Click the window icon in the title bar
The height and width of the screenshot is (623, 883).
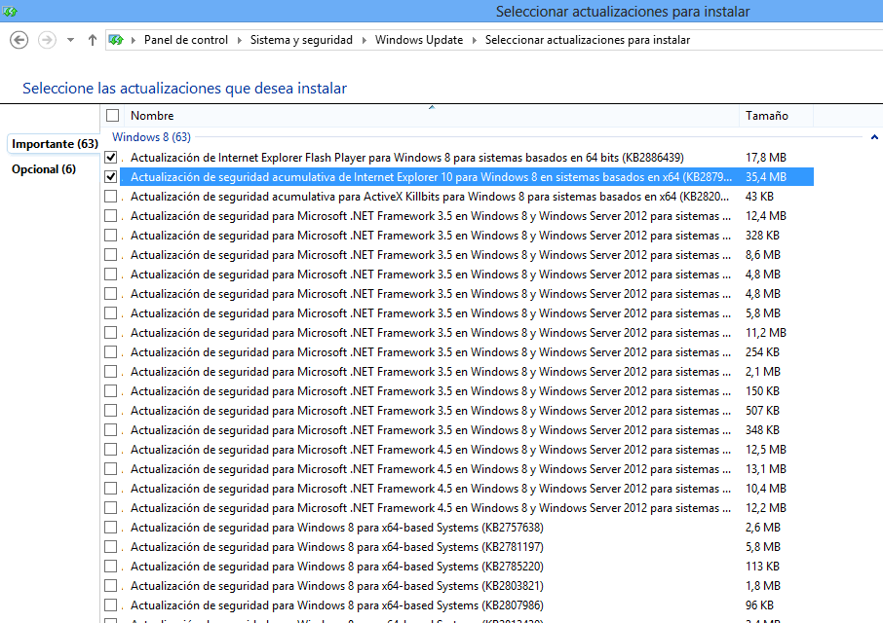tap(11, 12)
